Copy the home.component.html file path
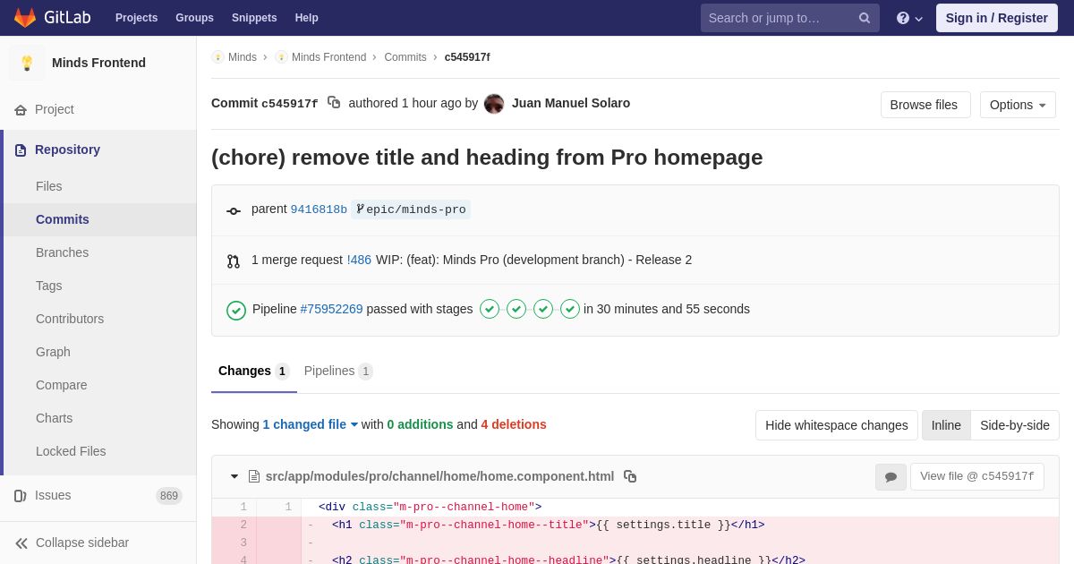The width and height of the screenshot is (1074, 564). point(630,476)
